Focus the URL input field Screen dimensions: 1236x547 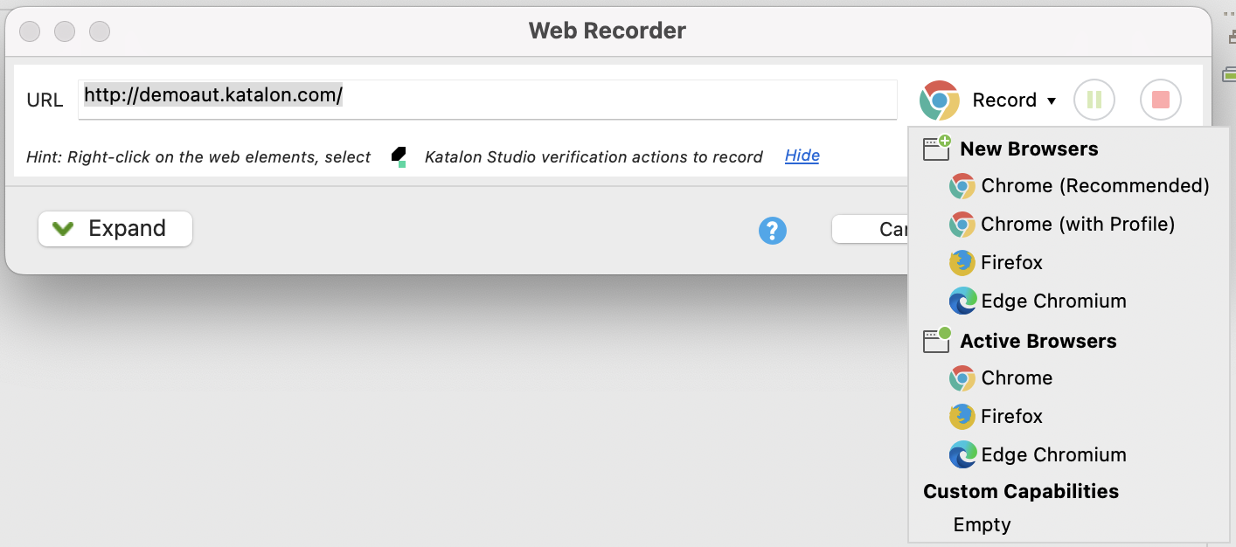[x=488, y=100]
